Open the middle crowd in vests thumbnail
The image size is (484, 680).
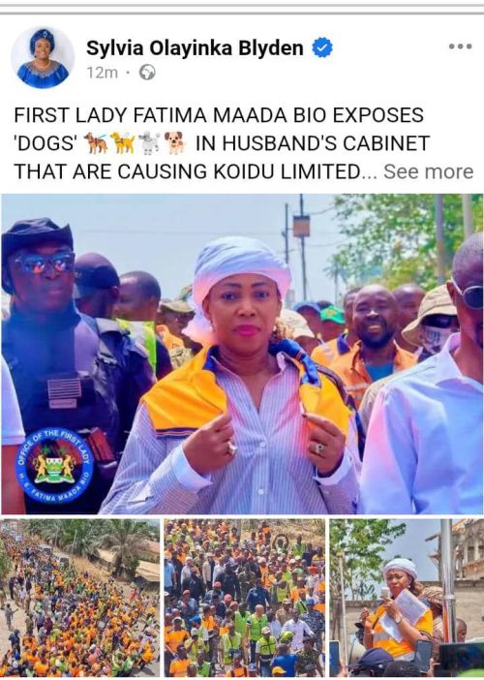pyautogui.click(x=244, y=598)
